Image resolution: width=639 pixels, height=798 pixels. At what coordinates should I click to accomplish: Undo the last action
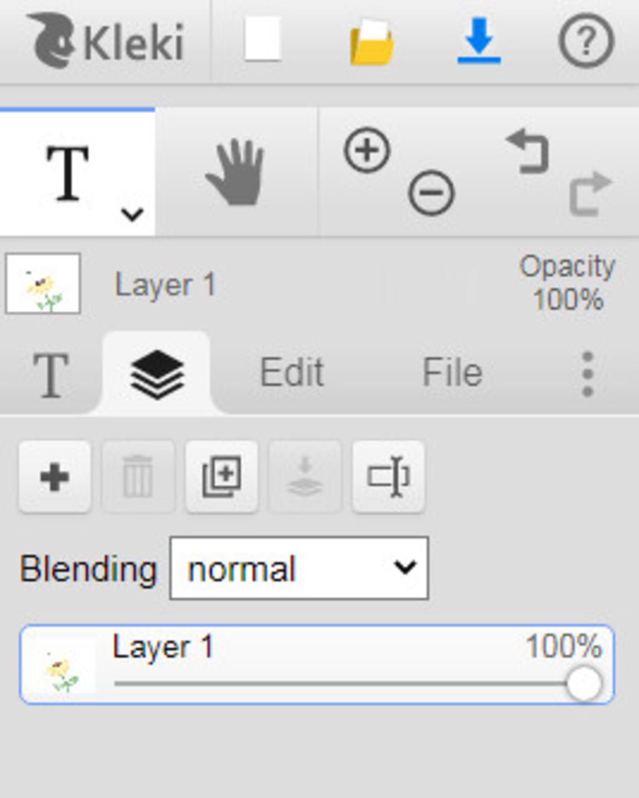(528, 151)
